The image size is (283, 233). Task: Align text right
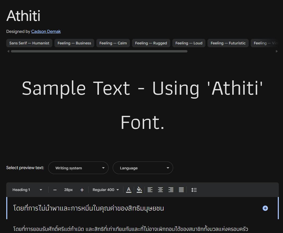point(171,190)
